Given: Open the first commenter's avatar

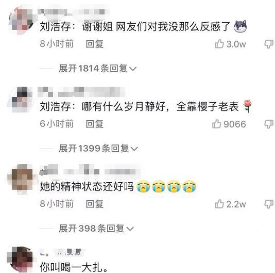Looking at the screenshot, I should click(21, 20).
